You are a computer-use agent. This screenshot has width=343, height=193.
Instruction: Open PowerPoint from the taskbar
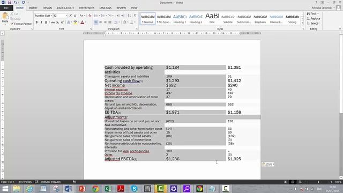click(82, 189)
